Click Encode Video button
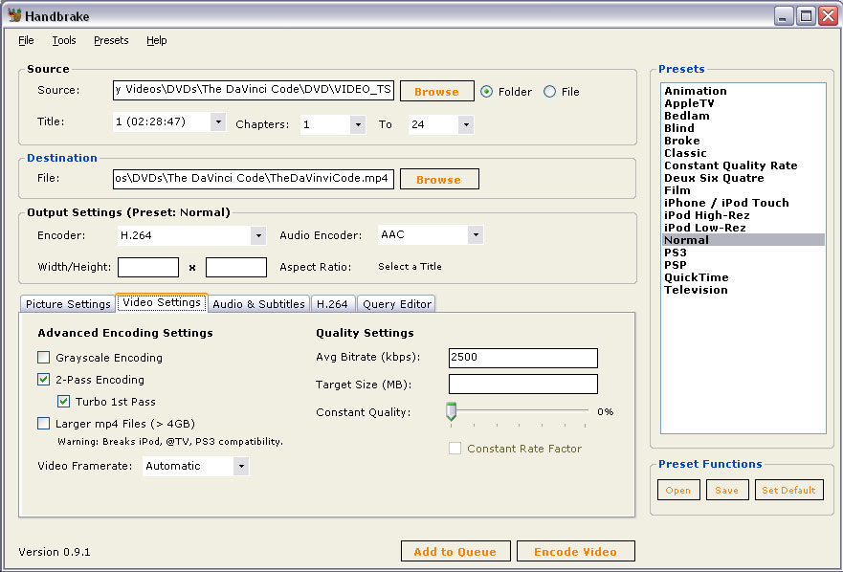This screenshot has height=572, width=843. click(x=575, y=551)
